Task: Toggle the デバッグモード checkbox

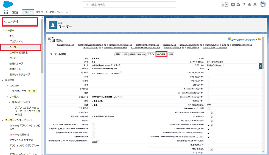Action: click(208, 117)
